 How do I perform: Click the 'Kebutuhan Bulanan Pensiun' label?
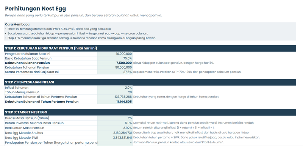(27, 63)
